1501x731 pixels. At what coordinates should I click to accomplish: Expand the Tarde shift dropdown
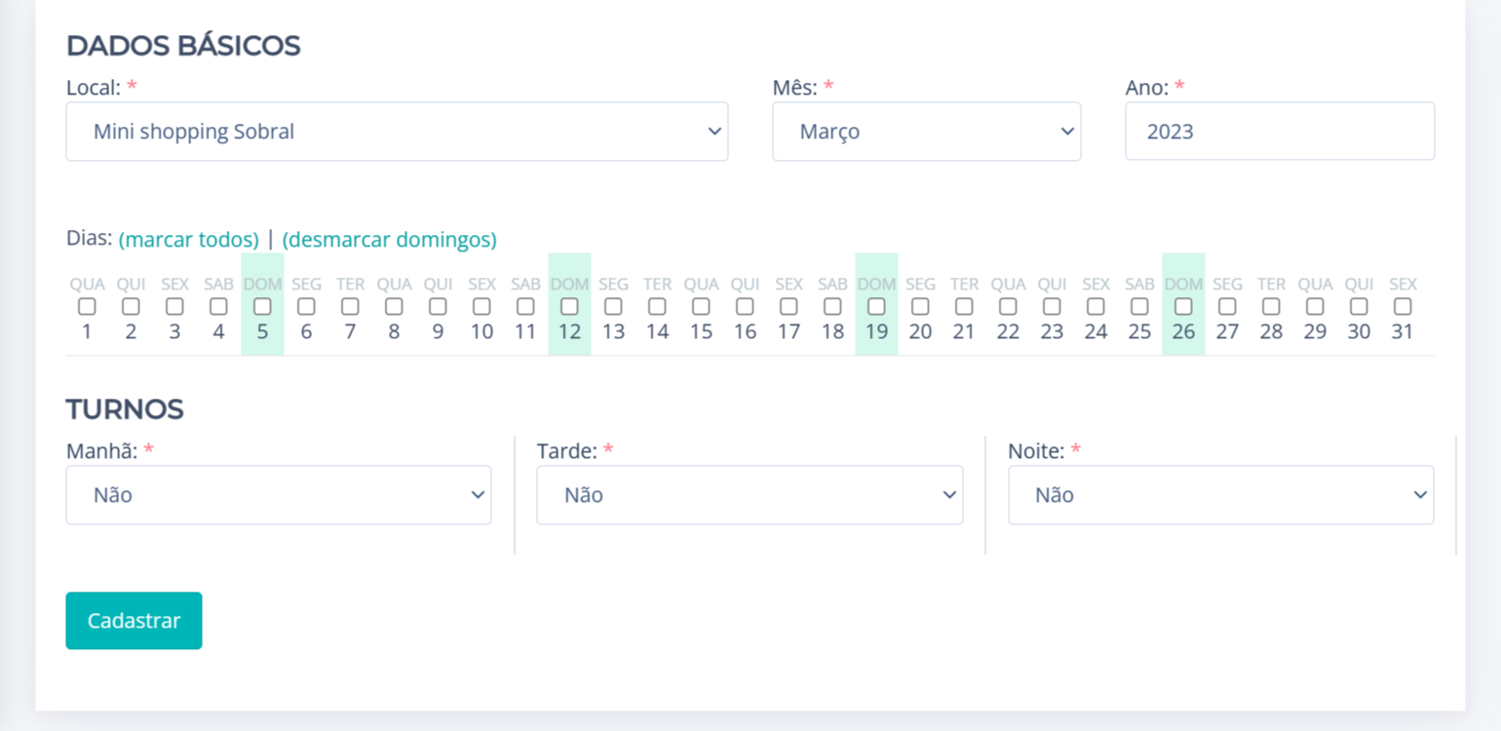pyautogui.click(x=750, y=495)
